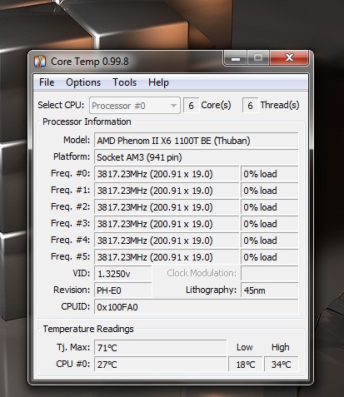Click the CPUID value 0x100FA0
344x397 pixels.
coord(196,307)
